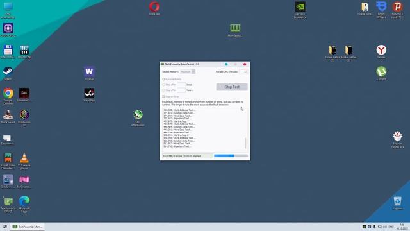The height and width of the screenshot is (231, 410).
Task: Open the Google Chrome desktop icon
Action: point(8,96)
